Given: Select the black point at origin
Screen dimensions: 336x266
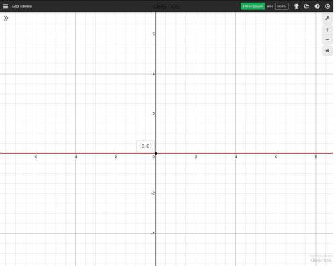Looking at the screenshot, I should coord(156,154).
